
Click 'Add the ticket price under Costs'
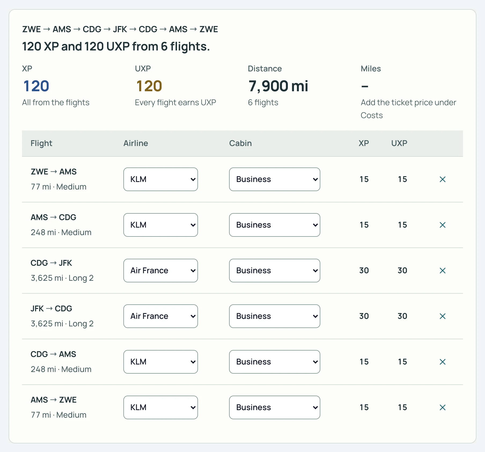[408, 109]
